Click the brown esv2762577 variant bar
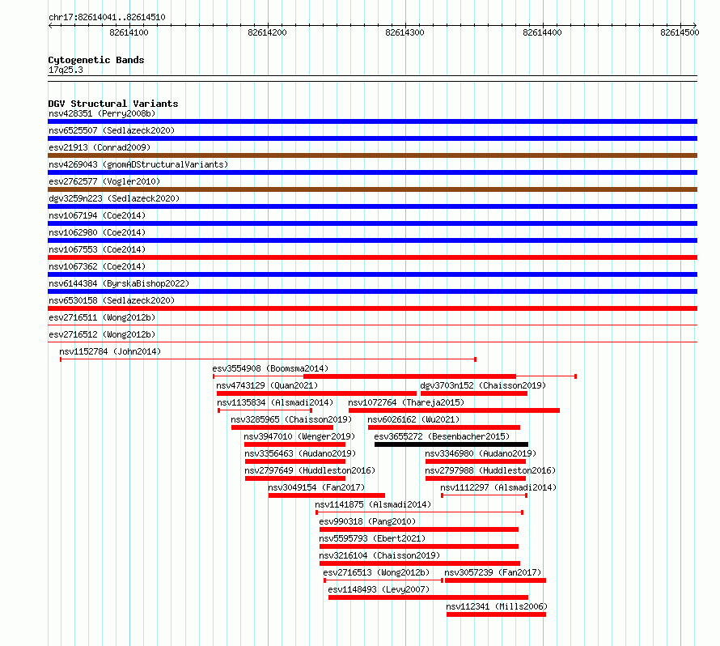 pyautogui.click(x=372, y=189)
